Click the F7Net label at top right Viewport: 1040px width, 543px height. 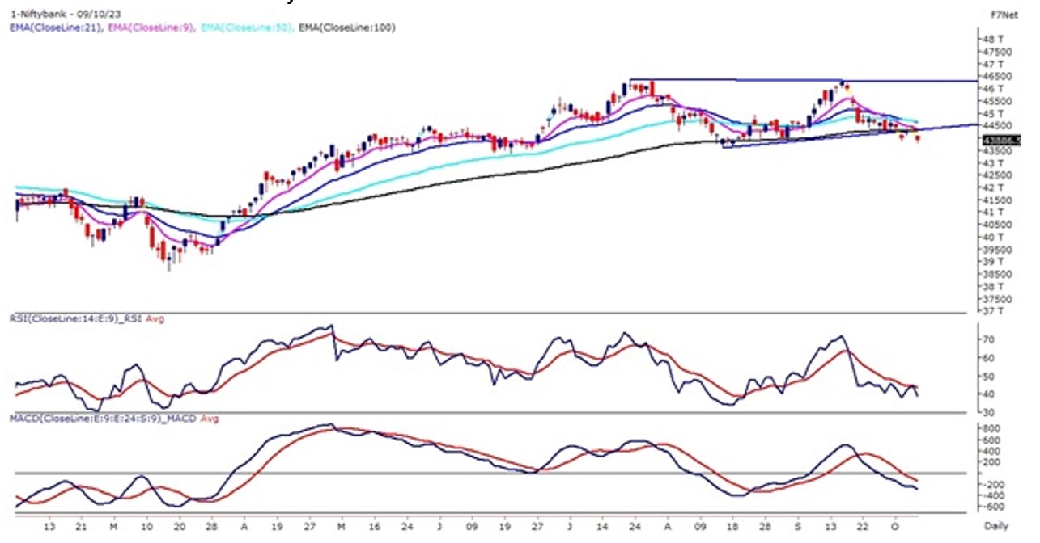1004,15
